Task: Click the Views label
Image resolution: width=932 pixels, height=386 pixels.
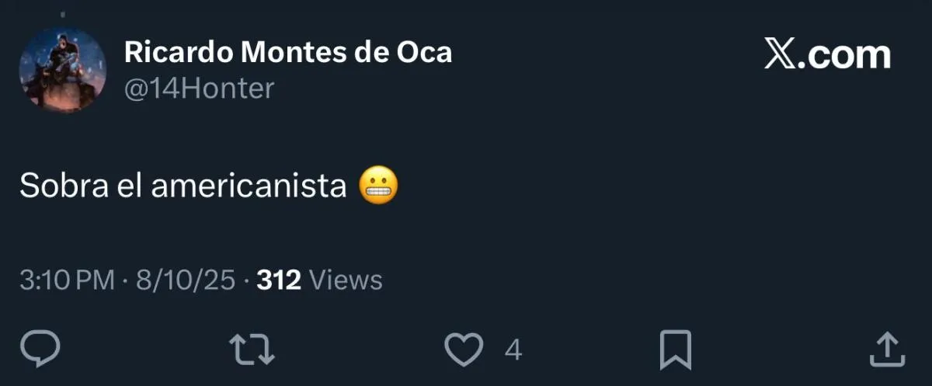Action: pos(346,280)
